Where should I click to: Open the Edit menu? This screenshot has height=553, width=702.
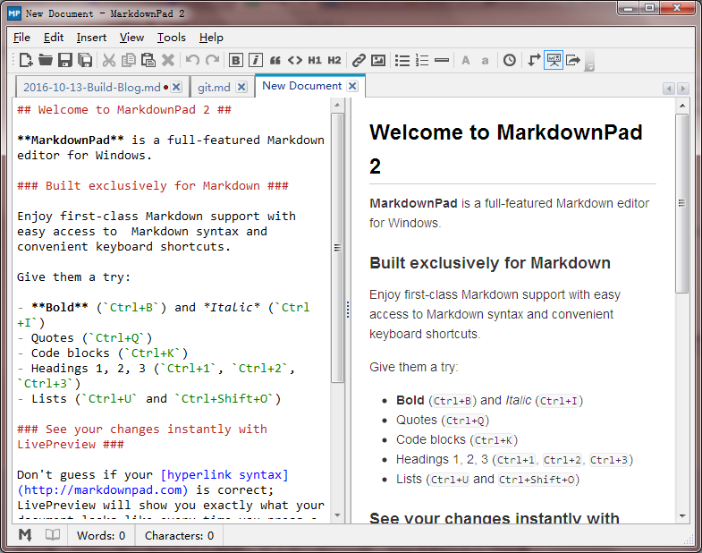pos(54,38)
